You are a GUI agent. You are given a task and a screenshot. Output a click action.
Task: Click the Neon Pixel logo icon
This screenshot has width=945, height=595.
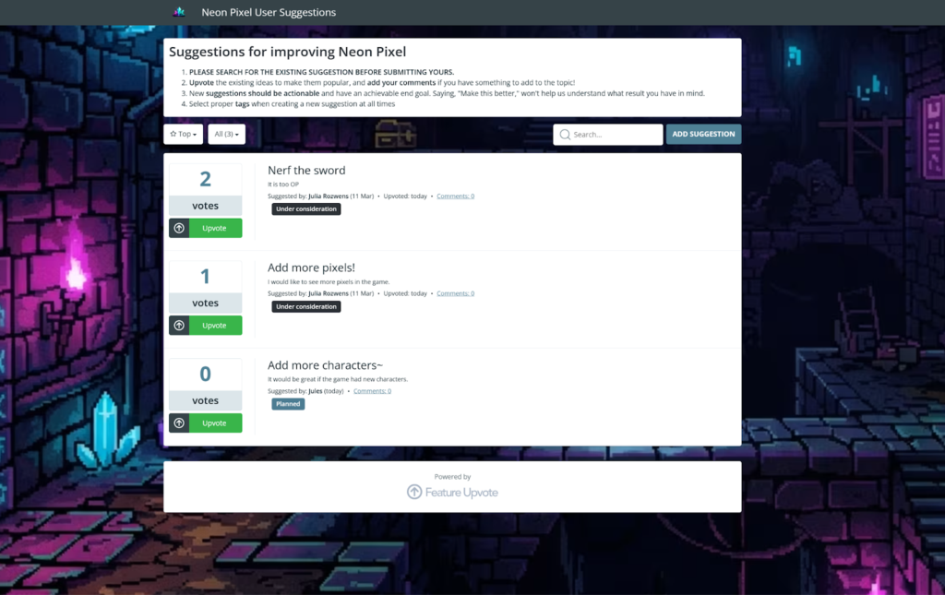(x=179, y=12)
